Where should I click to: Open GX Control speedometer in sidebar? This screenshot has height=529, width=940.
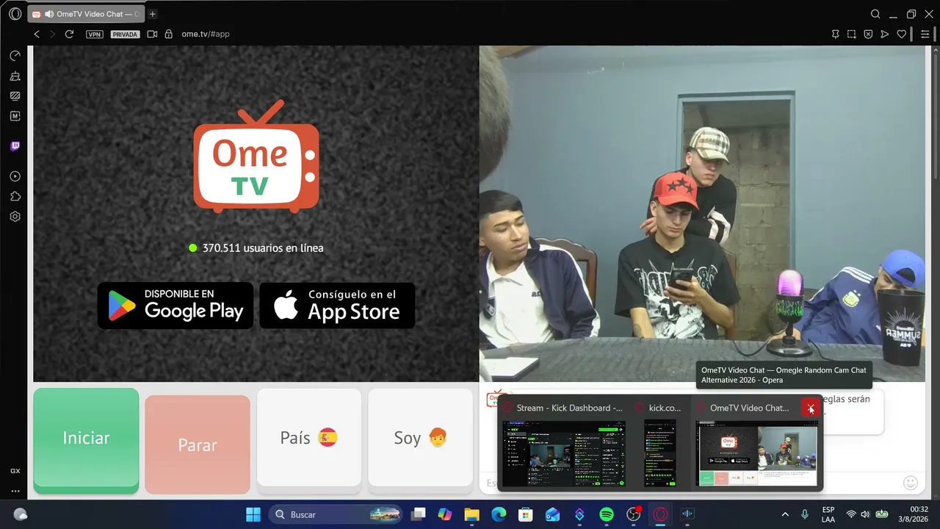[15, 56]
